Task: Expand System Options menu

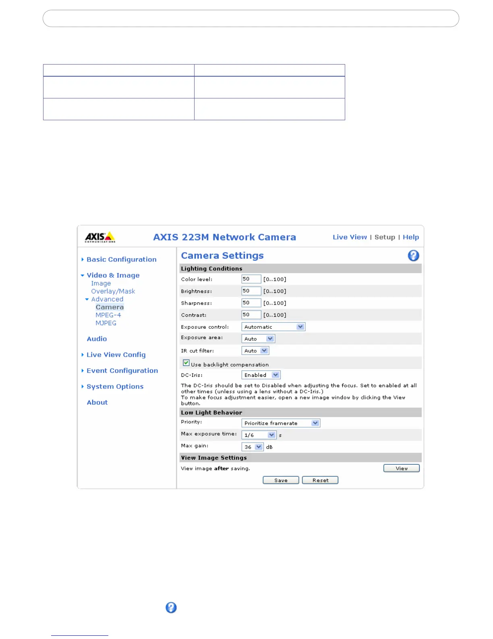Action: [115, 386]
